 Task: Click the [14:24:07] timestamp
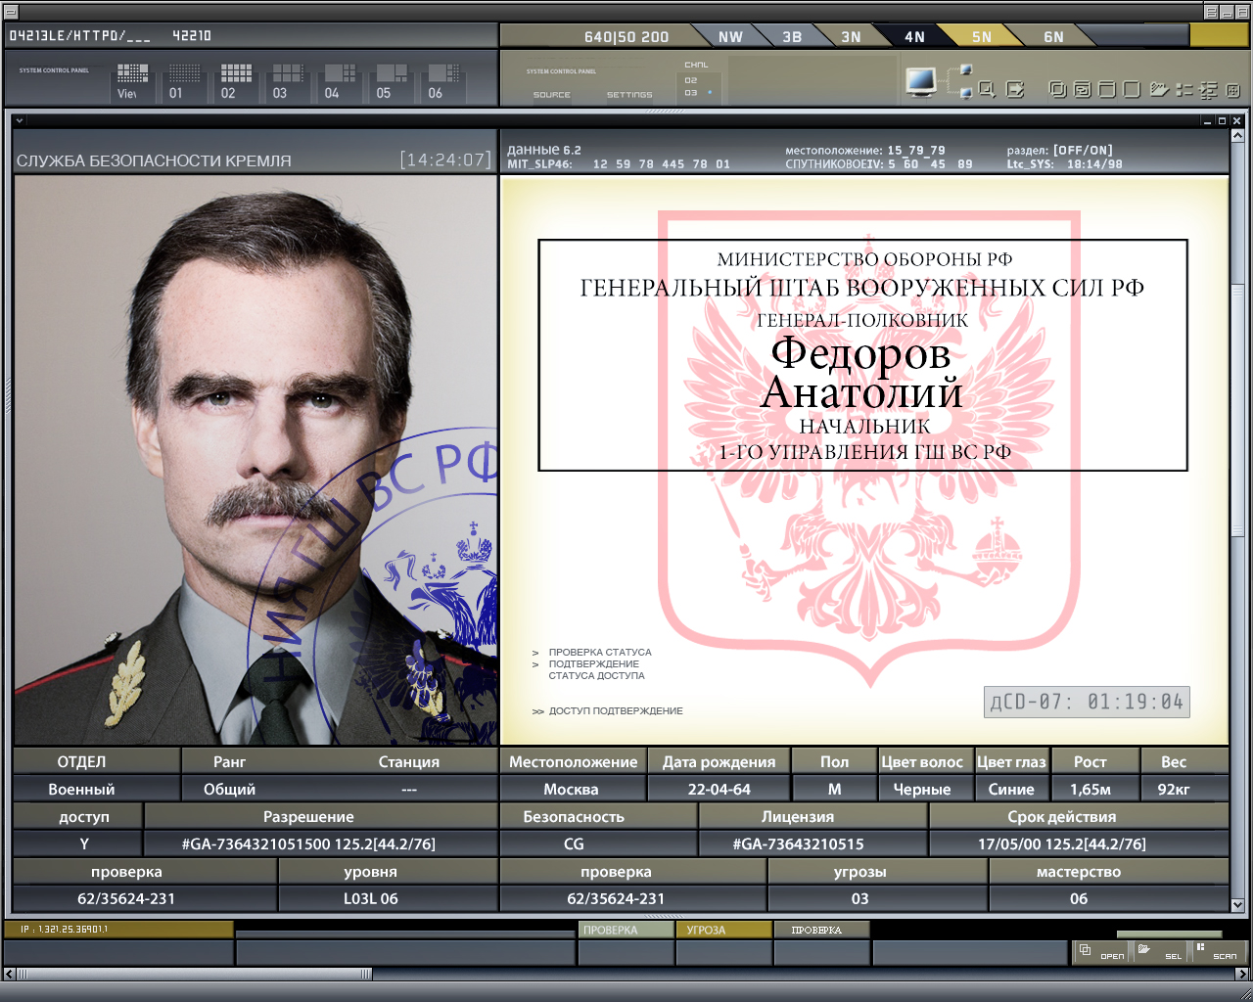coord(445,159)
